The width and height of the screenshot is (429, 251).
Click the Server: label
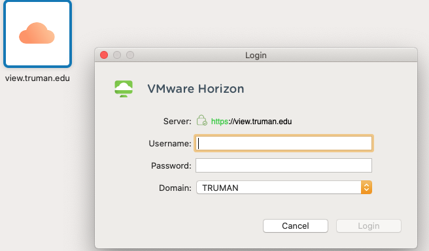click(x=177, y=121)
